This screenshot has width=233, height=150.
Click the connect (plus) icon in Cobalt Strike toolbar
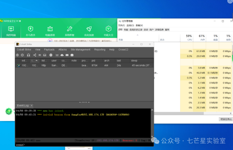[17, 55]
